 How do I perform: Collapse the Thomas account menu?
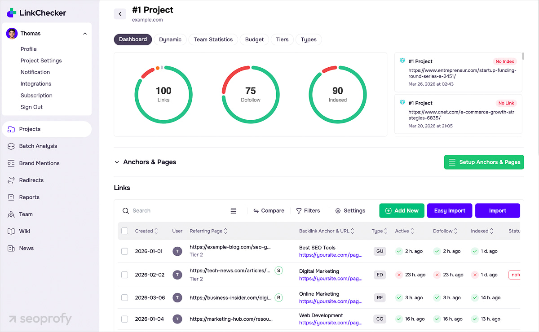(x=84, y=33)
